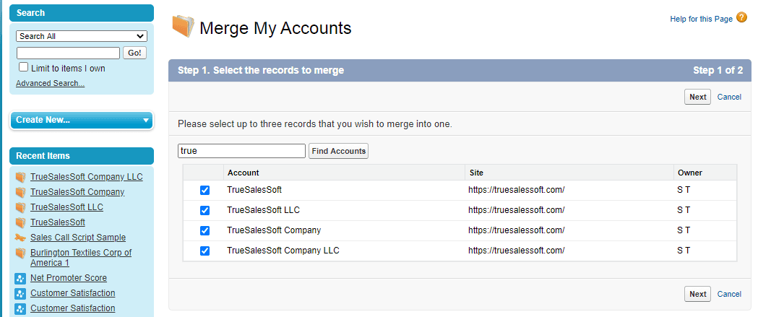Click account icon beside recent TrueSalesSoft LLC
758x317 pixels.
click(x=20, y=207)
